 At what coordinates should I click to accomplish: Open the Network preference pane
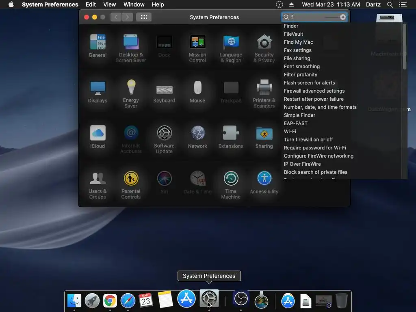[x=197, y=137]
